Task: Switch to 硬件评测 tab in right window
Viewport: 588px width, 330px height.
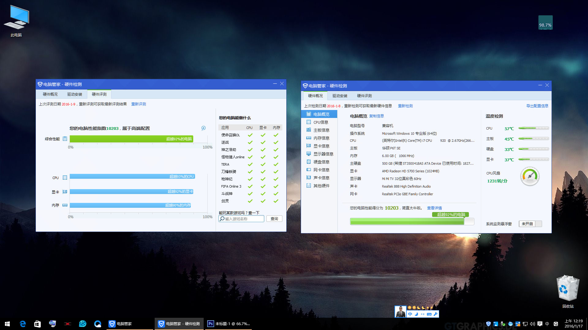Action: click(364, 96)
